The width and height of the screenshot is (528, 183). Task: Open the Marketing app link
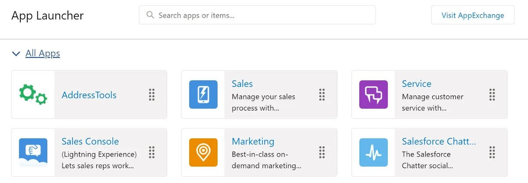[x=253, y=141]
